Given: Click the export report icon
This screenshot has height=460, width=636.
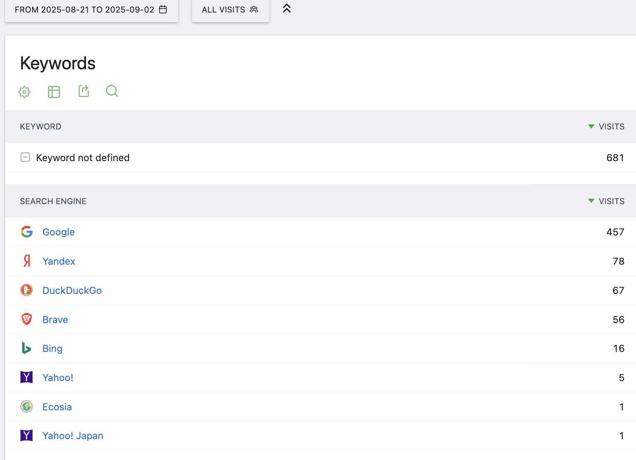Looking at the screenshot, I should coord(83,91).
